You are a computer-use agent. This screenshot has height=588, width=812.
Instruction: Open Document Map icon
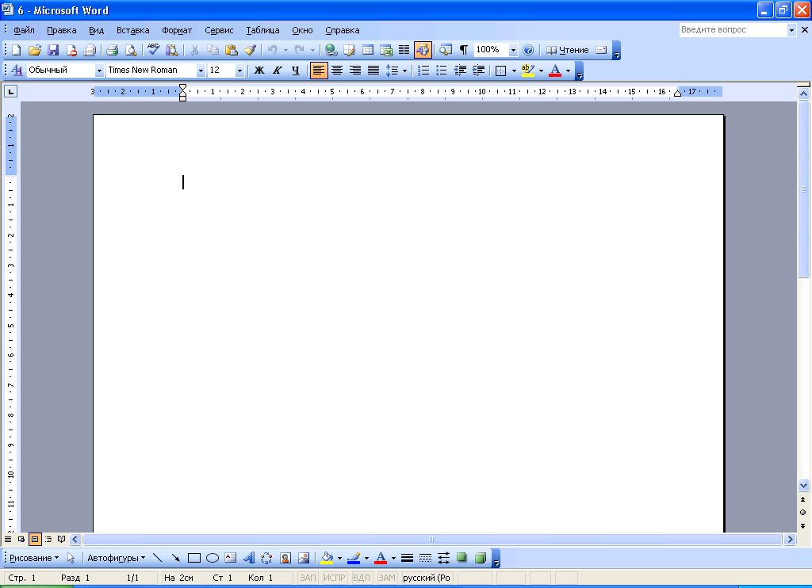click(446, 50)
